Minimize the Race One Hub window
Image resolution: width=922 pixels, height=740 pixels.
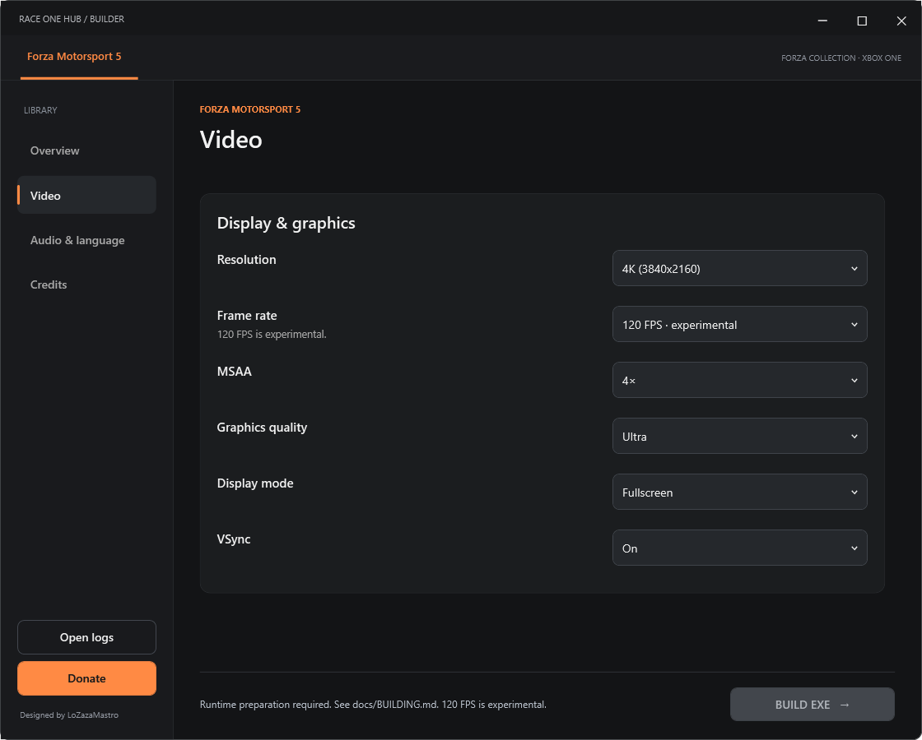pos(822,21)
